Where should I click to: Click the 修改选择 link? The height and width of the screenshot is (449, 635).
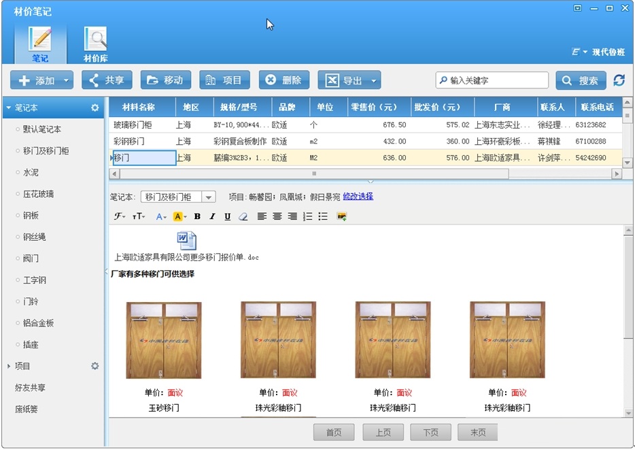pyautogui.click(x=358, y=197)
